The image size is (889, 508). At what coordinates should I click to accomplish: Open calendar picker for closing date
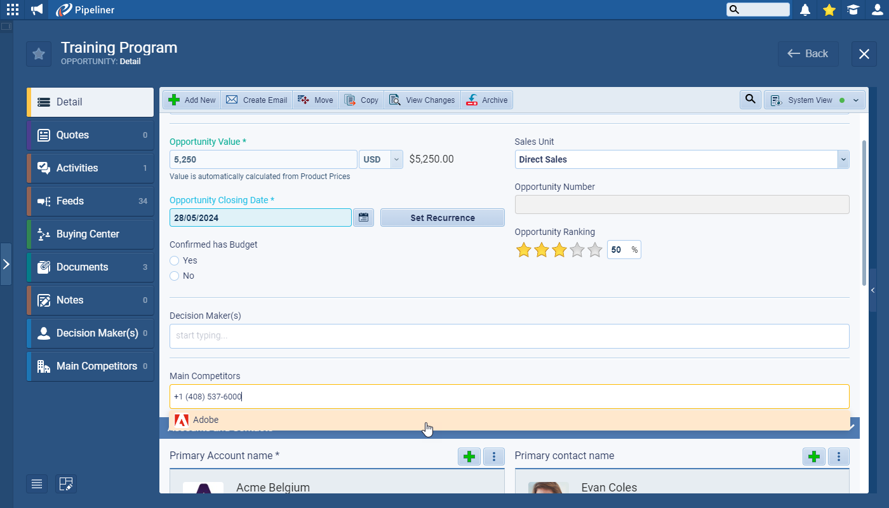[363, 218]
